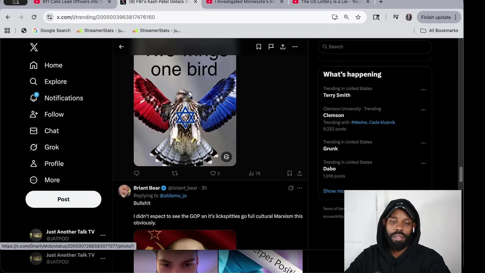Open more options for Grunk trend
The width and height of the screenshot is (485, 273).
(x=423, y=143)
